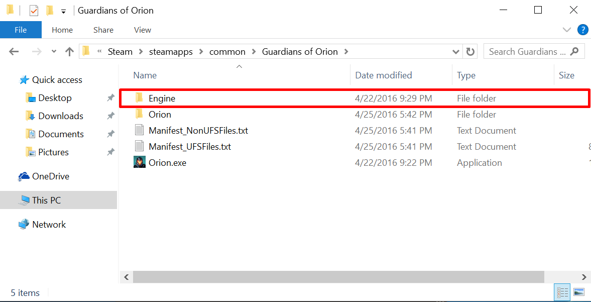Click the scroll right arrow
Image resolution: width=591 pixels, height=302 pixels.
pos(584,277)
